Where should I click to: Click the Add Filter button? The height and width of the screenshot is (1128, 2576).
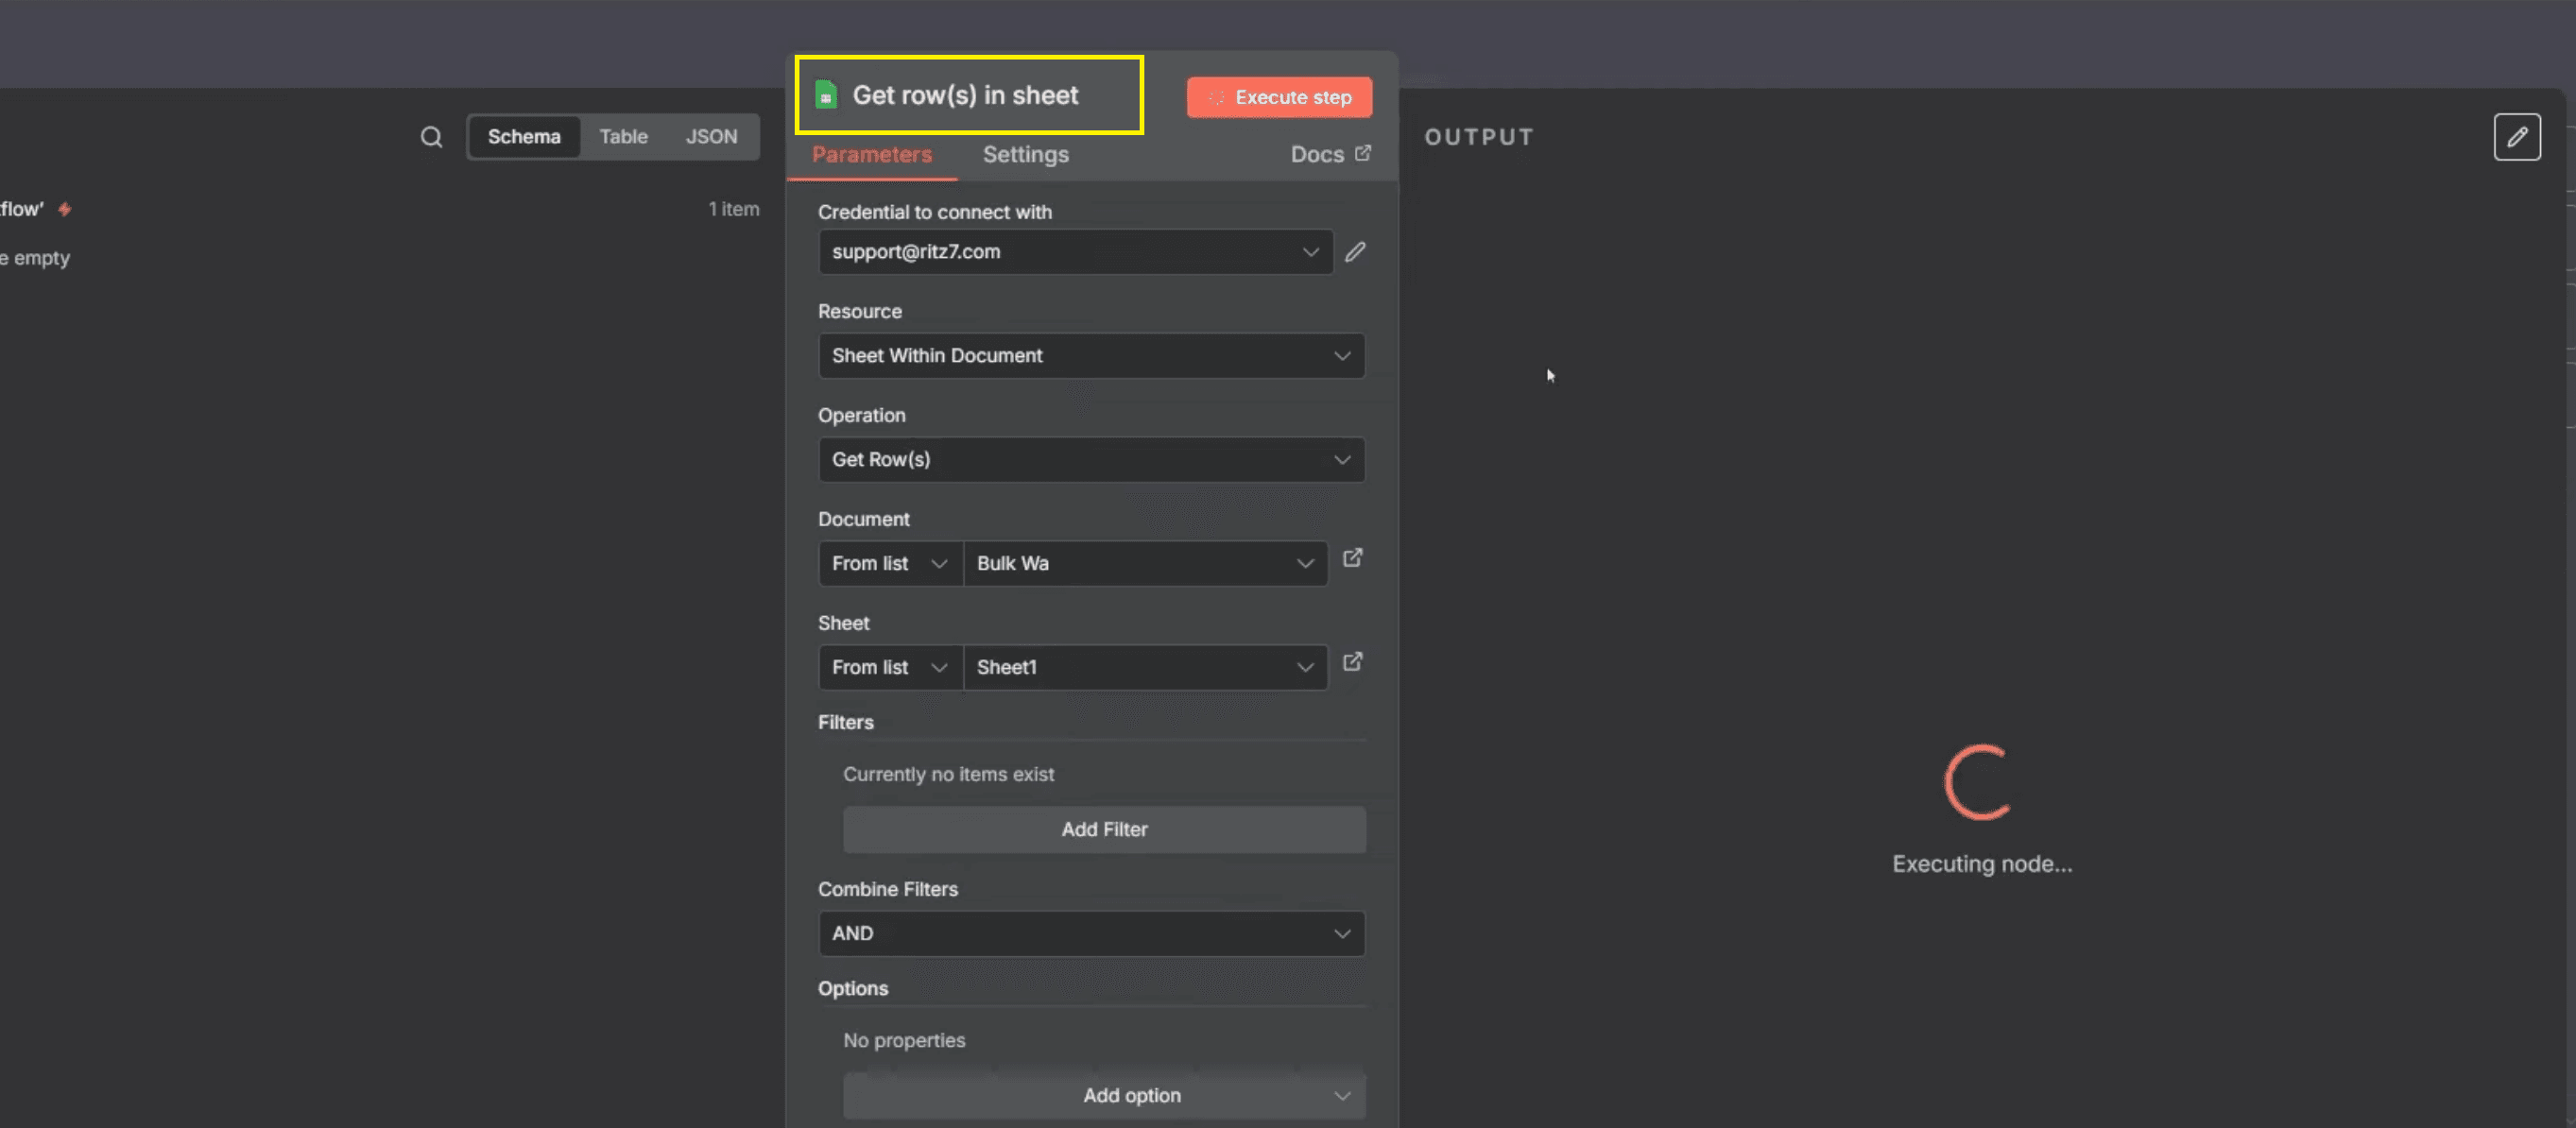[1104, 829]
